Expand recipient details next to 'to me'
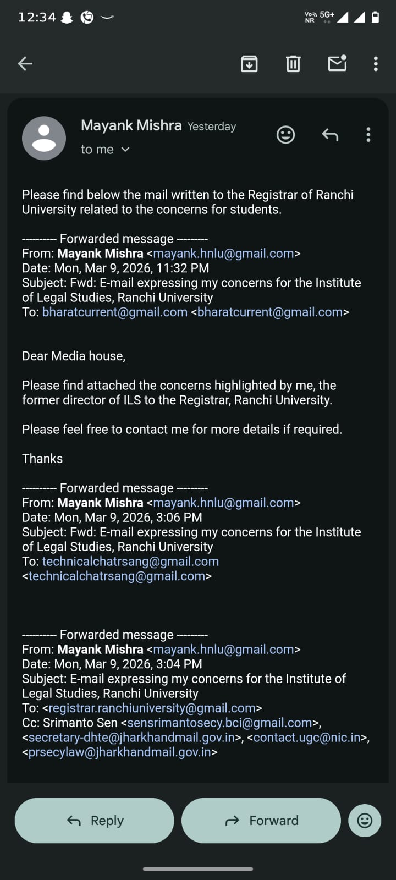The width and height of the screenshot is (396, 880). [x=125, y=150]
